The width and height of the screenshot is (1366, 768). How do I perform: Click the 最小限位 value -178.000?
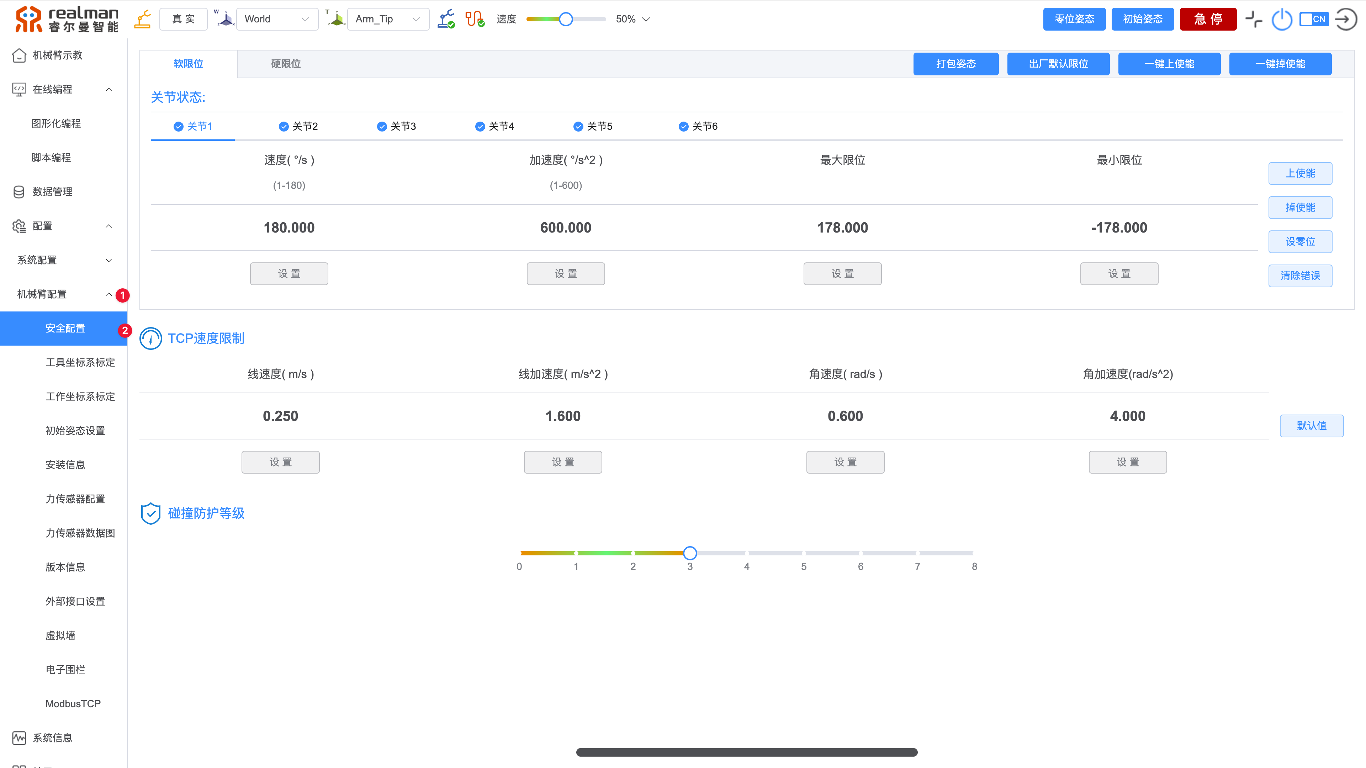point(1119,228)
